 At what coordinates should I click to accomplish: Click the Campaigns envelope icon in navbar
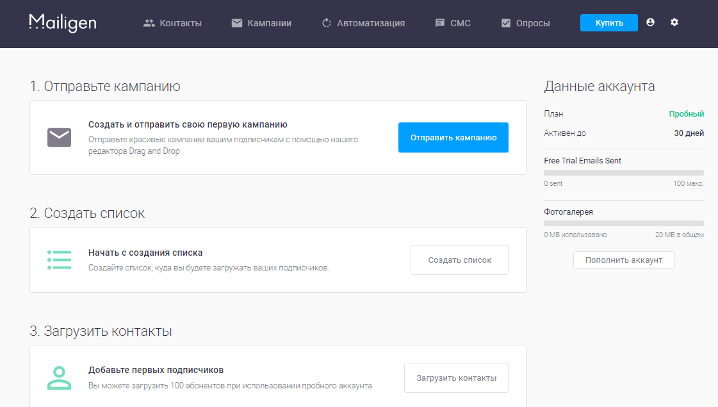pyautogui.click(x=237, y=23)
